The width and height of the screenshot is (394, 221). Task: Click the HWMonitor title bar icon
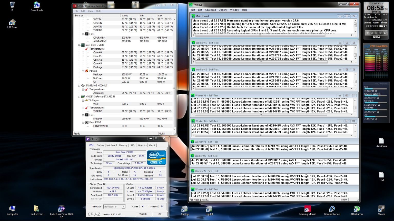[x=75, y=6]
